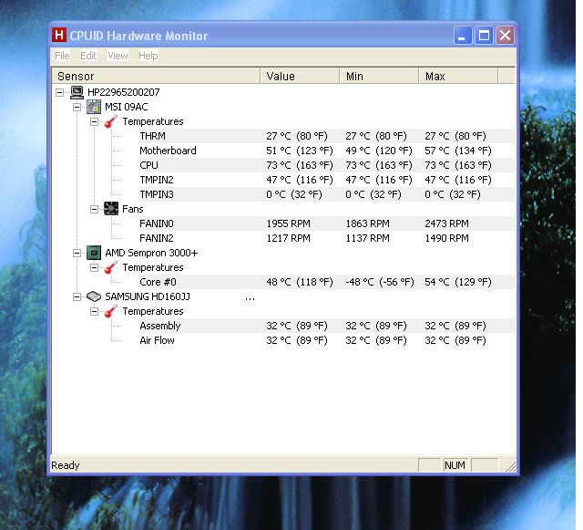Collapse AMD Sempron Temperatures group
The image size is (583, 530).
coord(95,268)
